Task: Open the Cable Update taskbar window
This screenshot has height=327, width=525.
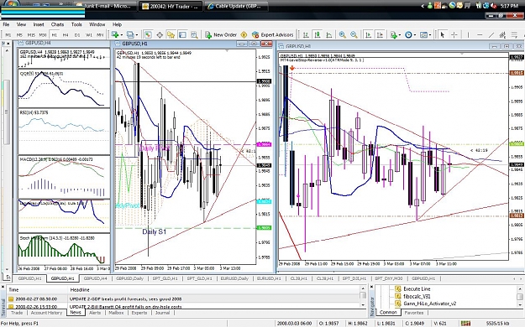Action: (x=236, y=6)
